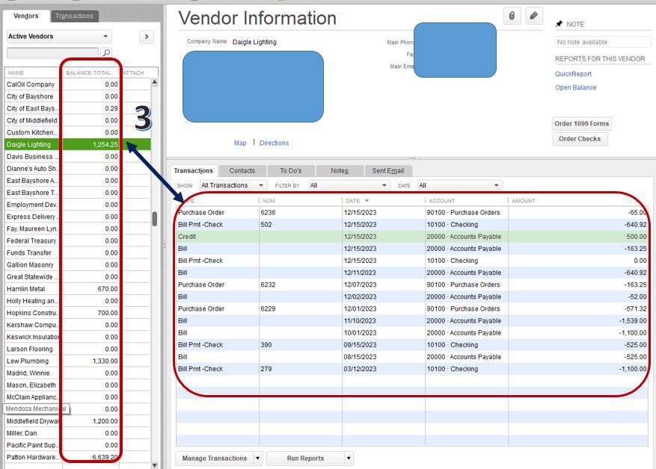Image resolution: width=656 pixels, height=469 pixels.
Task: Click the Num column header
Action: pyautogui.click(x=301, y=201)
